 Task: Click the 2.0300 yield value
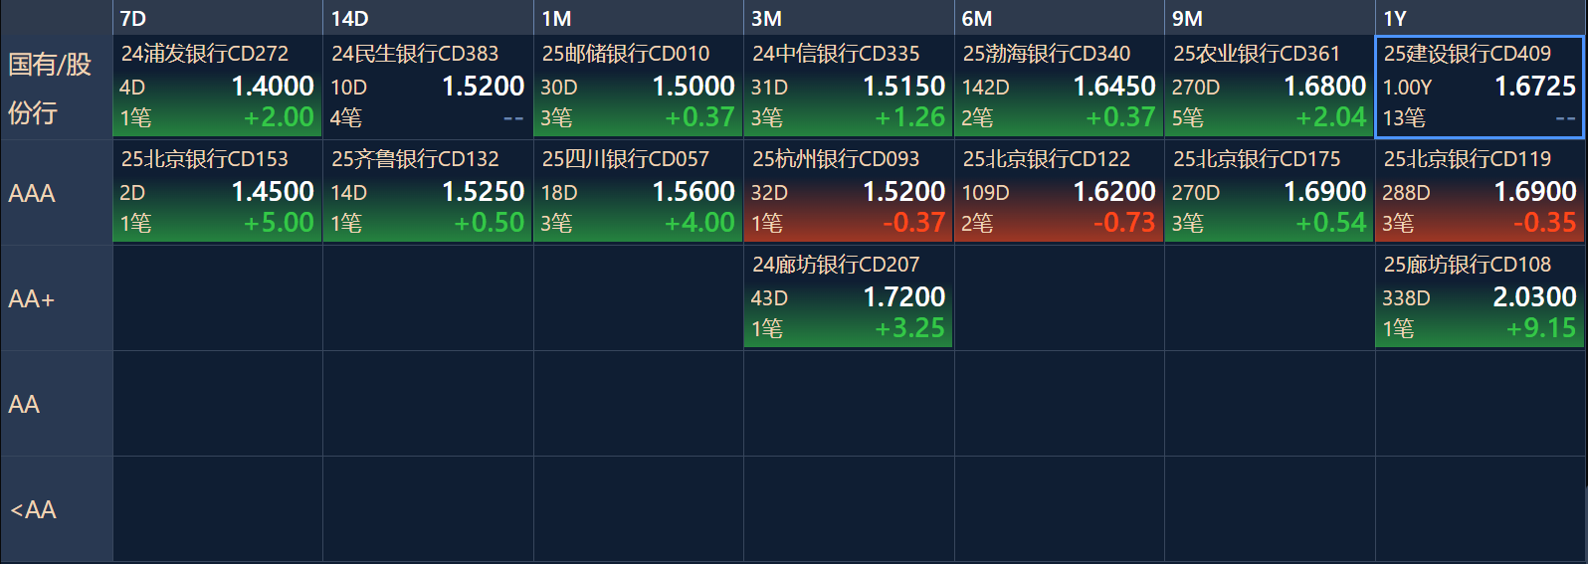[x=1534, y=297]
